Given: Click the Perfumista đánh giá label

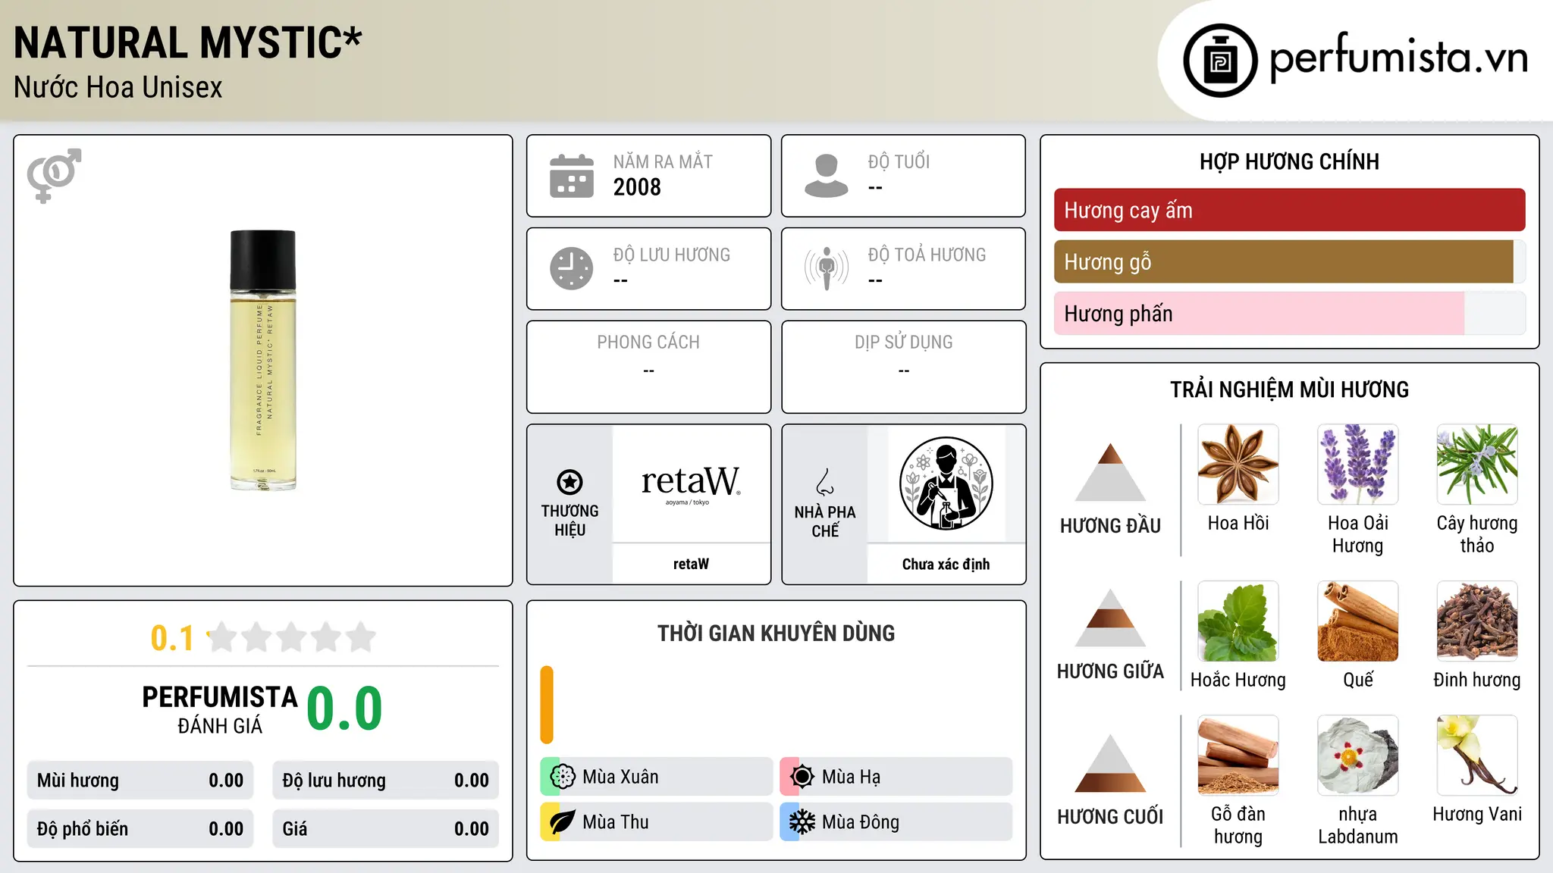Looking at the screenshot, I should click(x=220, y=709).
